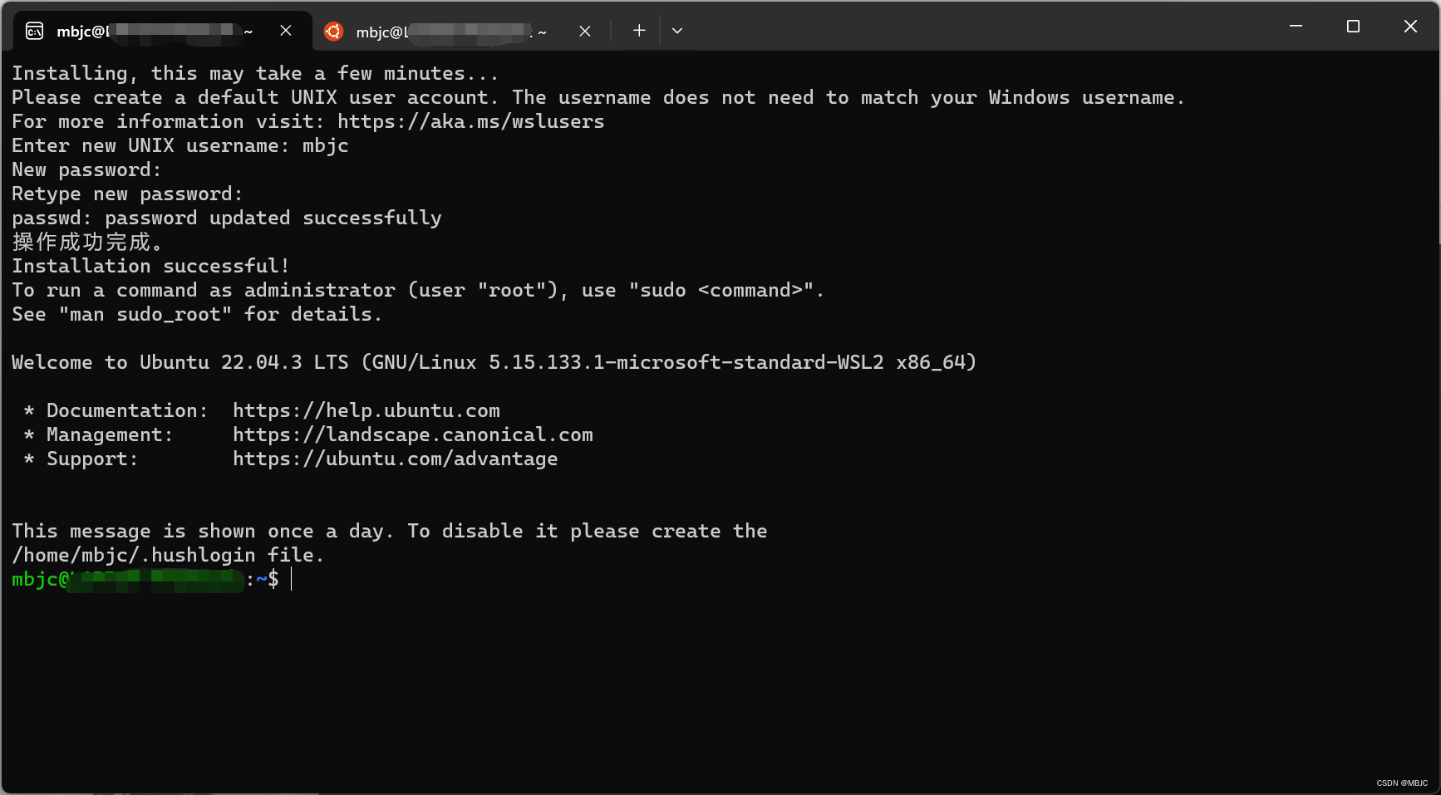The image size is (1441, 795).
Task: Click the shell prompt cursor after the $
Action: [x=292, y=580]
